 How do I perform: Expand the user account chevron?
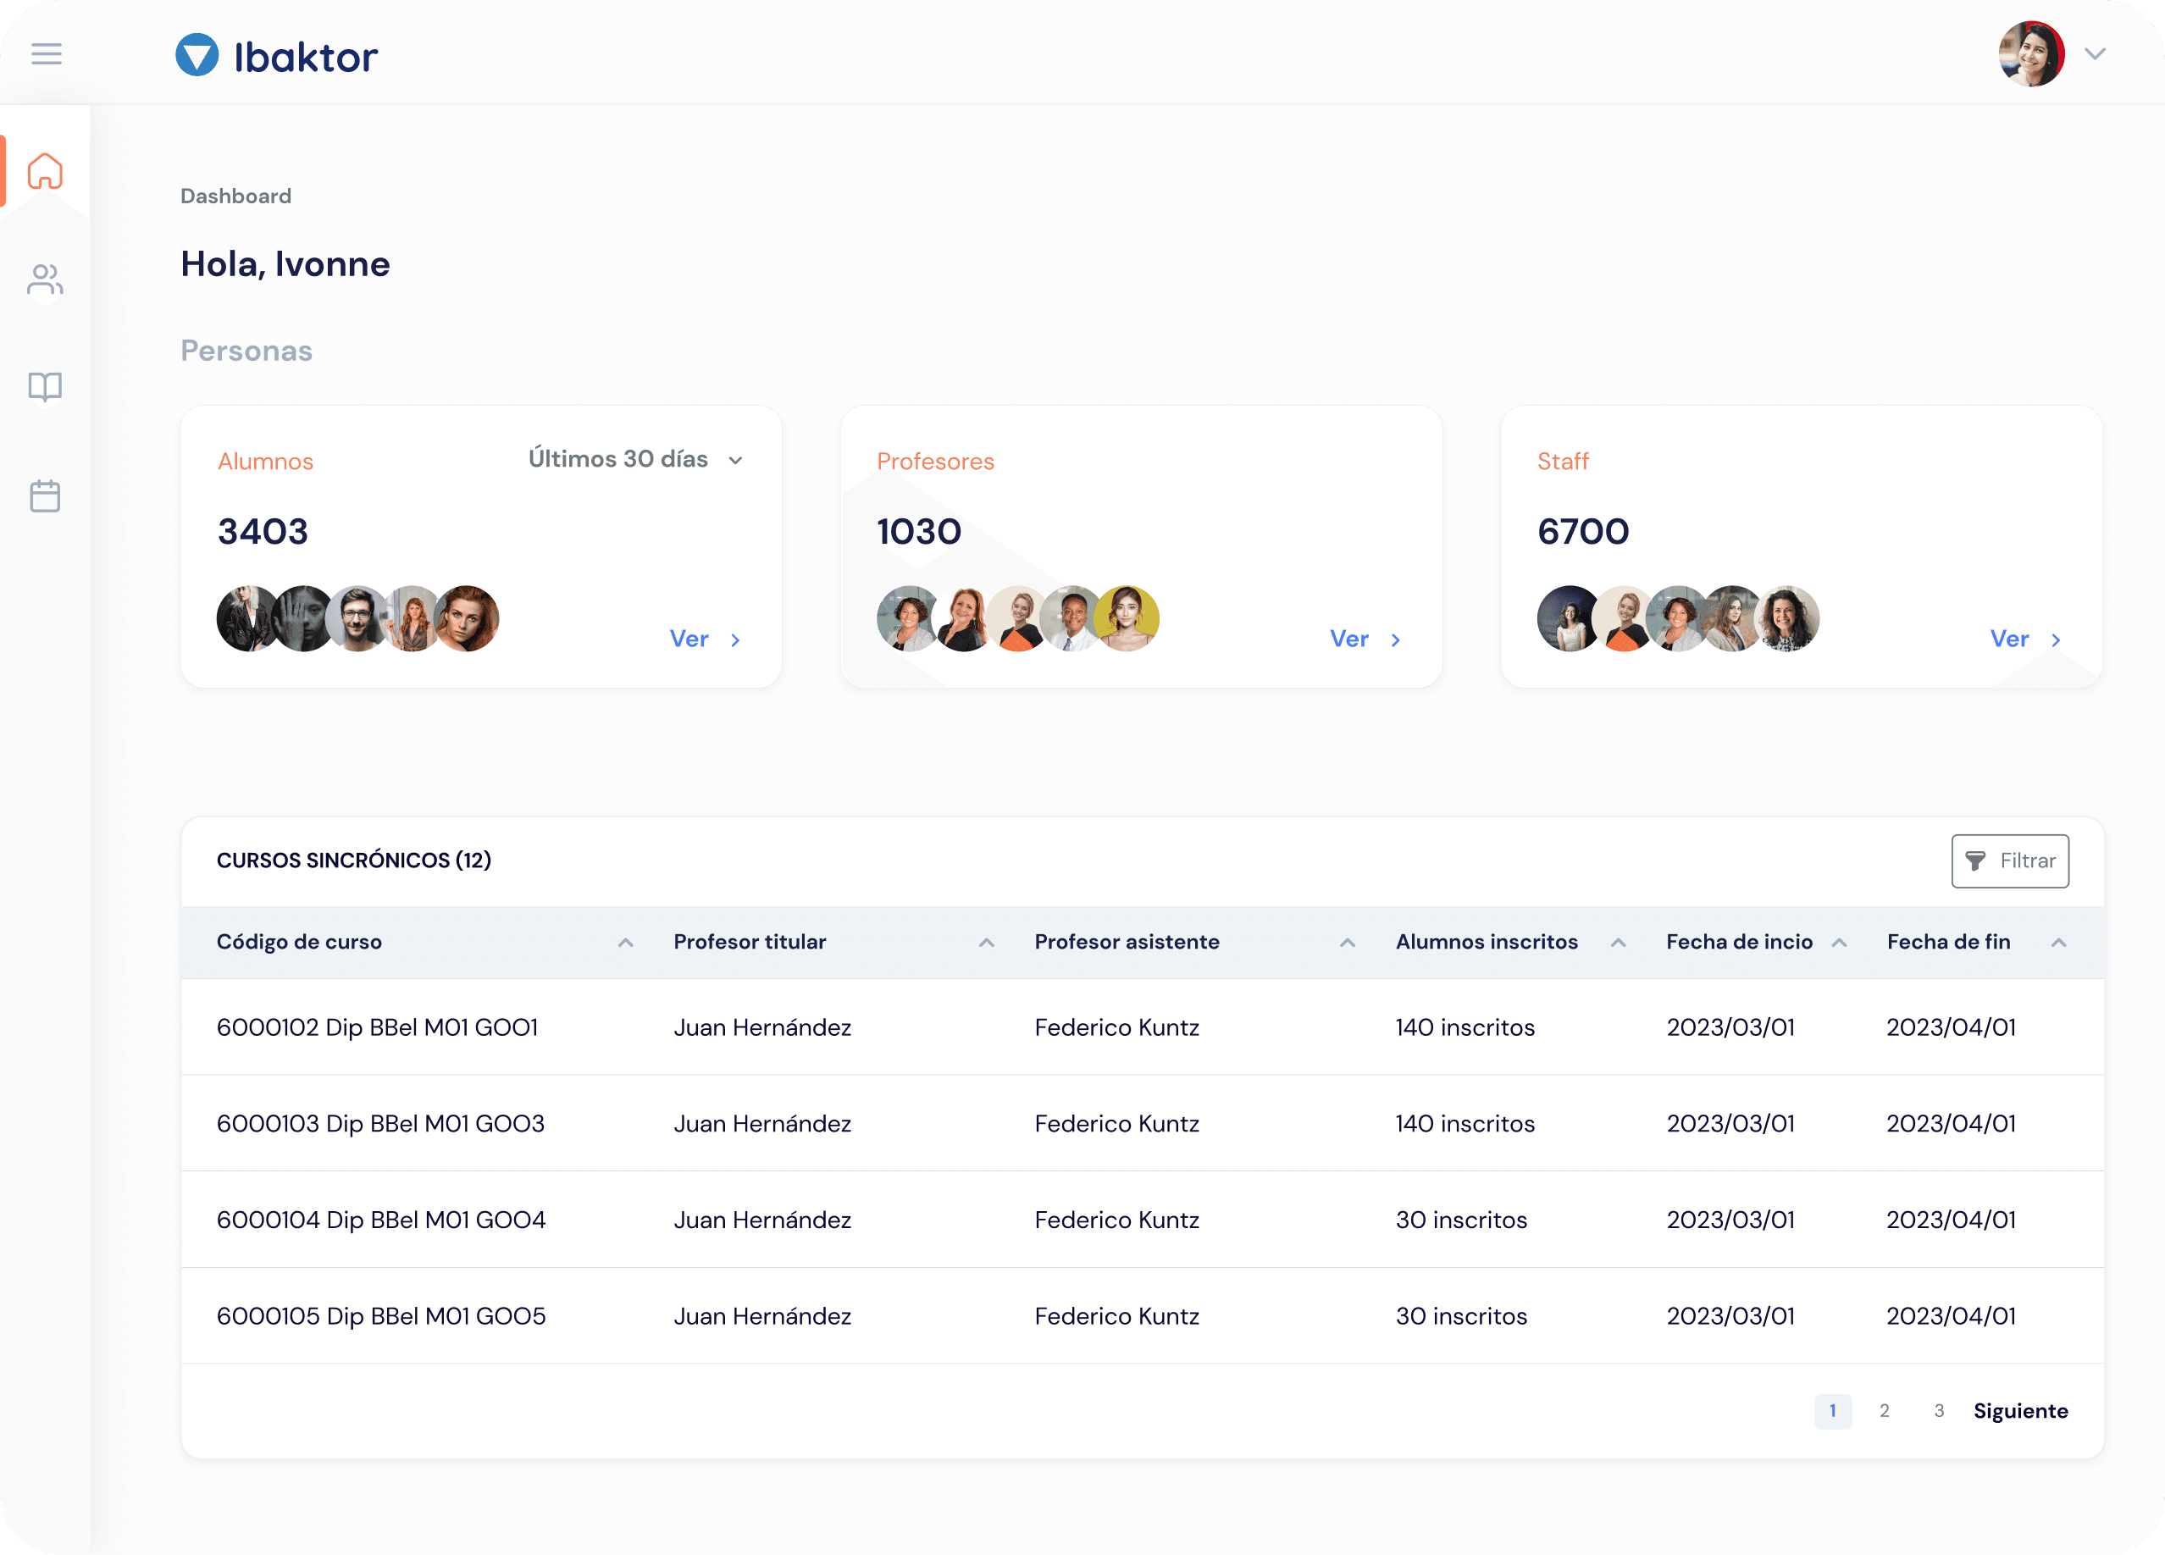pyautogui.click(x=2095, y=54)
